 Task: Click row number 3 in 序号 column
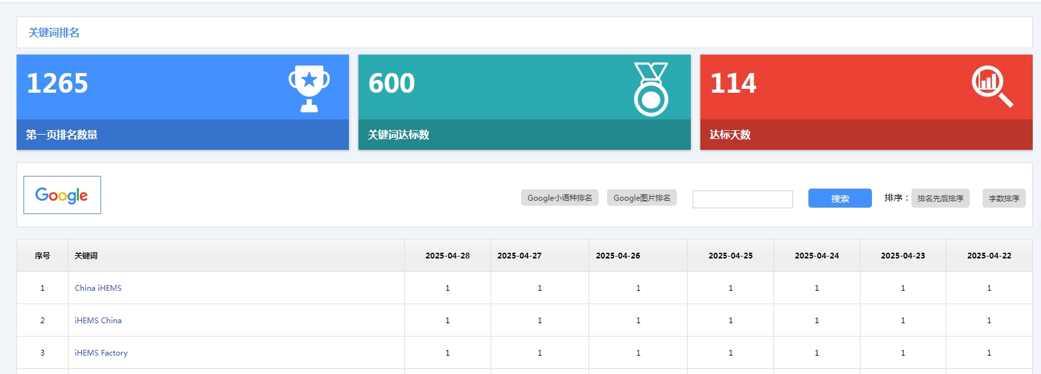coord(43,353)
